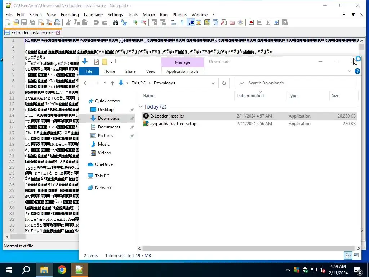This screenshot has width=369, height=277.
Task: Open the Macro menu
Action: coord(149,14)
